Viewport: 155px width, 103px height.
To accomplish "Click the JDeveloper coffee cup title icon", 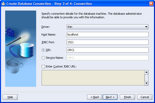I will [x=3, y=4].
